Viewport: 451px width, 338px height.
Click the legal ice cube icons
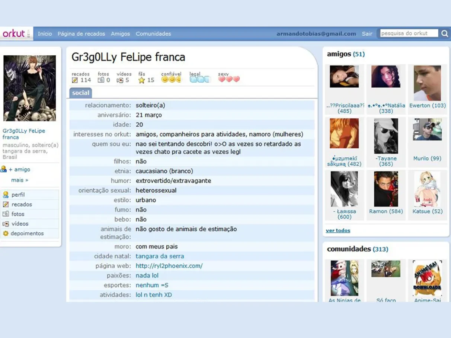point(200,79)
